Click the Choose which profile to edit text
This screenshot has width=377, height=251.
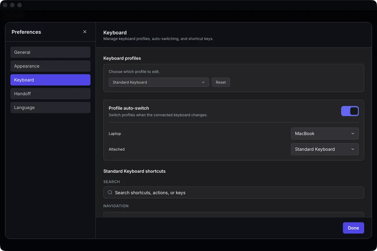(134, 72)
